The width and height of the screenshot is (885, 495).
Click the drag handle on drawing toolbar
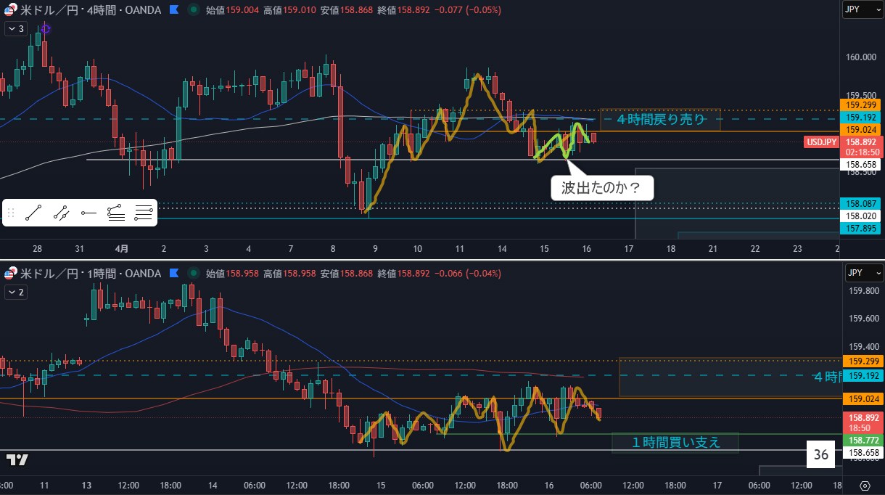(x=11, y=213)
